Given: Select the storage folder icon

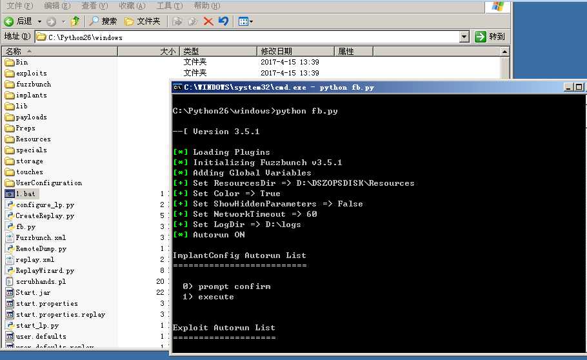Looking at the screenshot, I should (10, 161).
